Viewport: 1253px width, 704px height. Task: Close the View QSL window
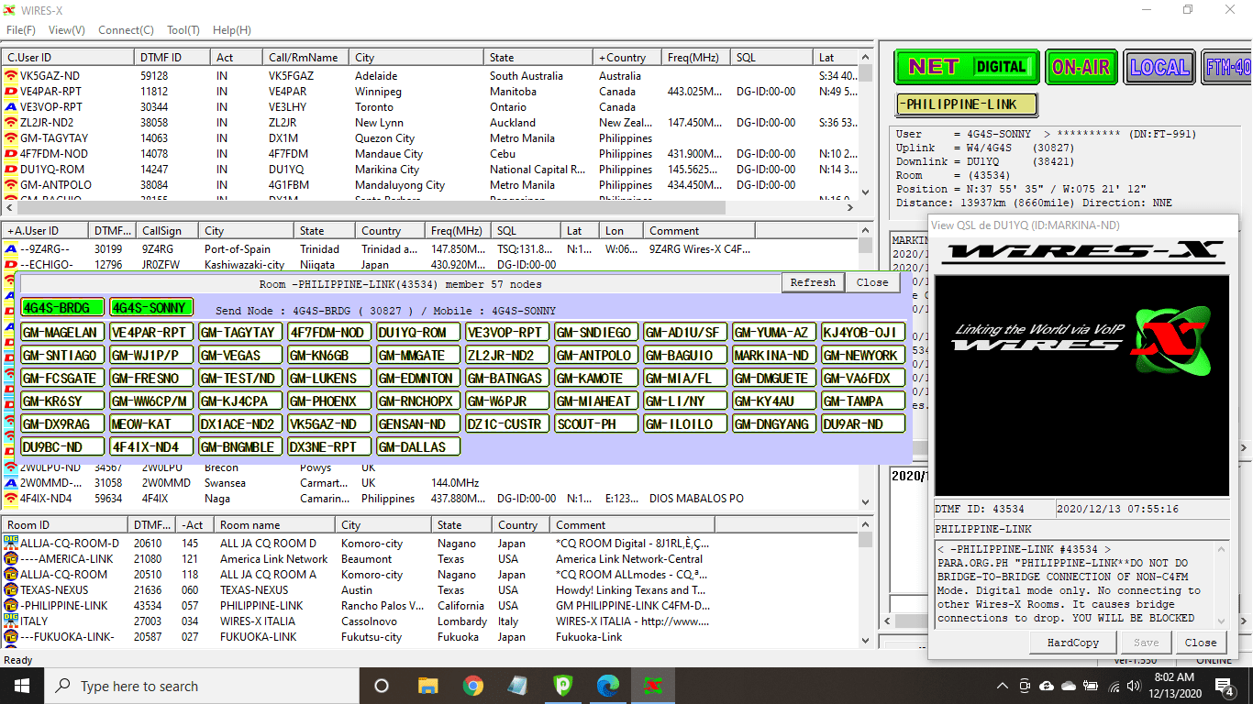[x=1201, y=643]
